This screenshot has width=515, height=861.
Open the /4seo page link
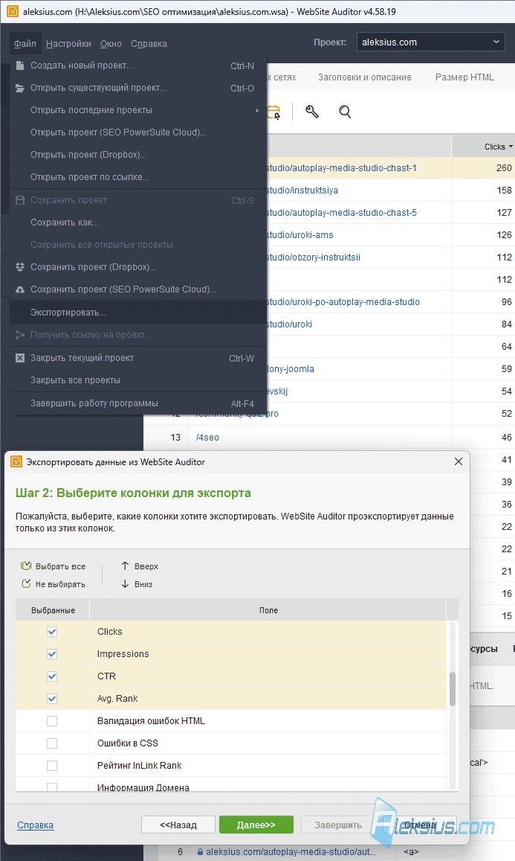pos(207,438)
